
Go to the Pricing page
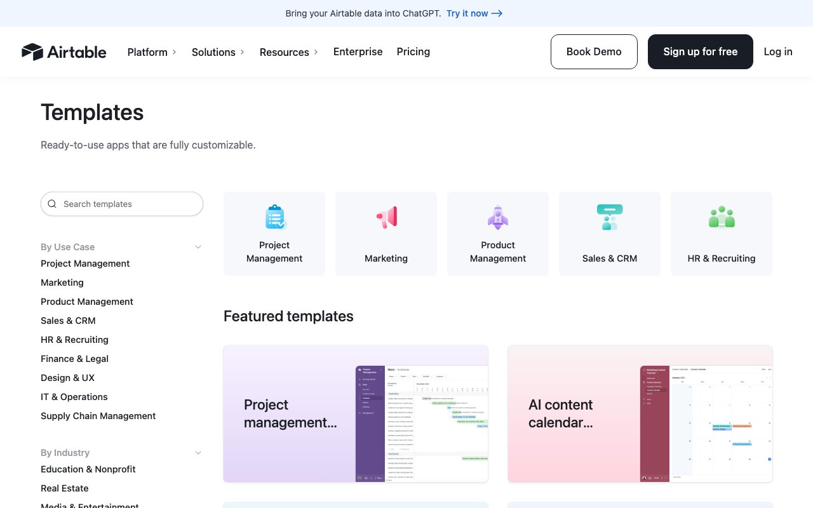pos(413,52)
